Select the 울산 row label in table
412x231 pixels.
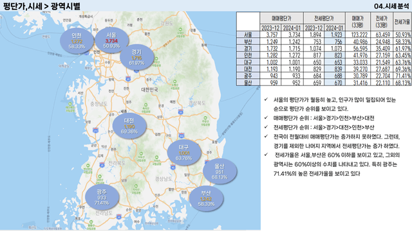(248, 83)
